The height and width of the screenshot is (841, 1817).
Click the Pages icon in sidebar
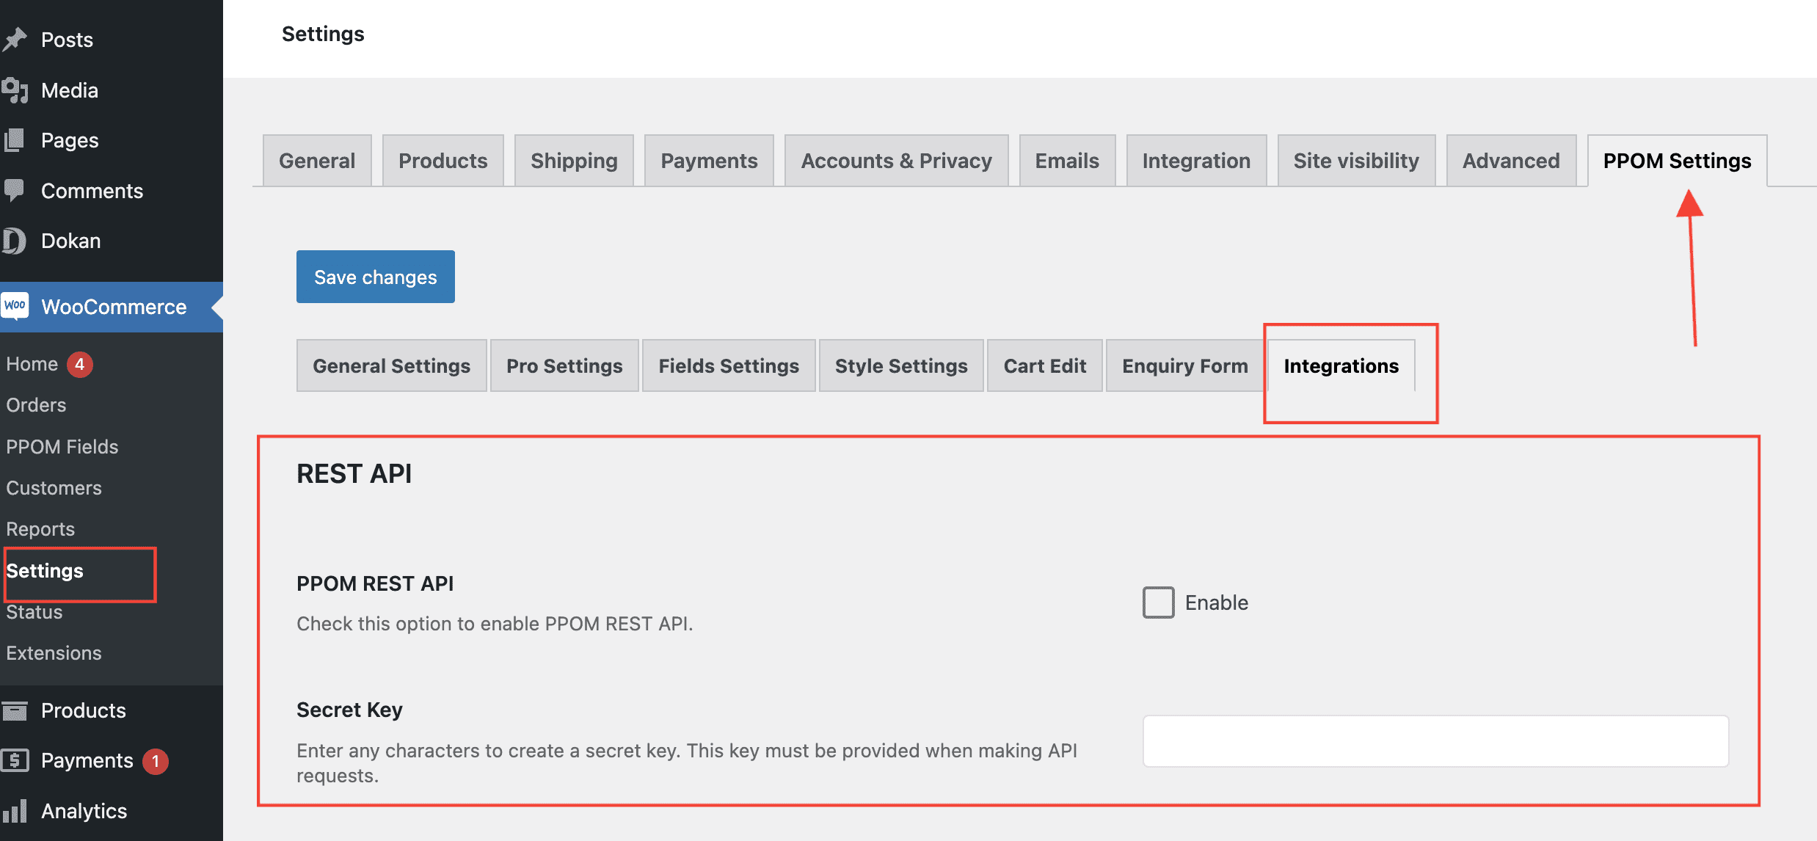coord(15,140)
